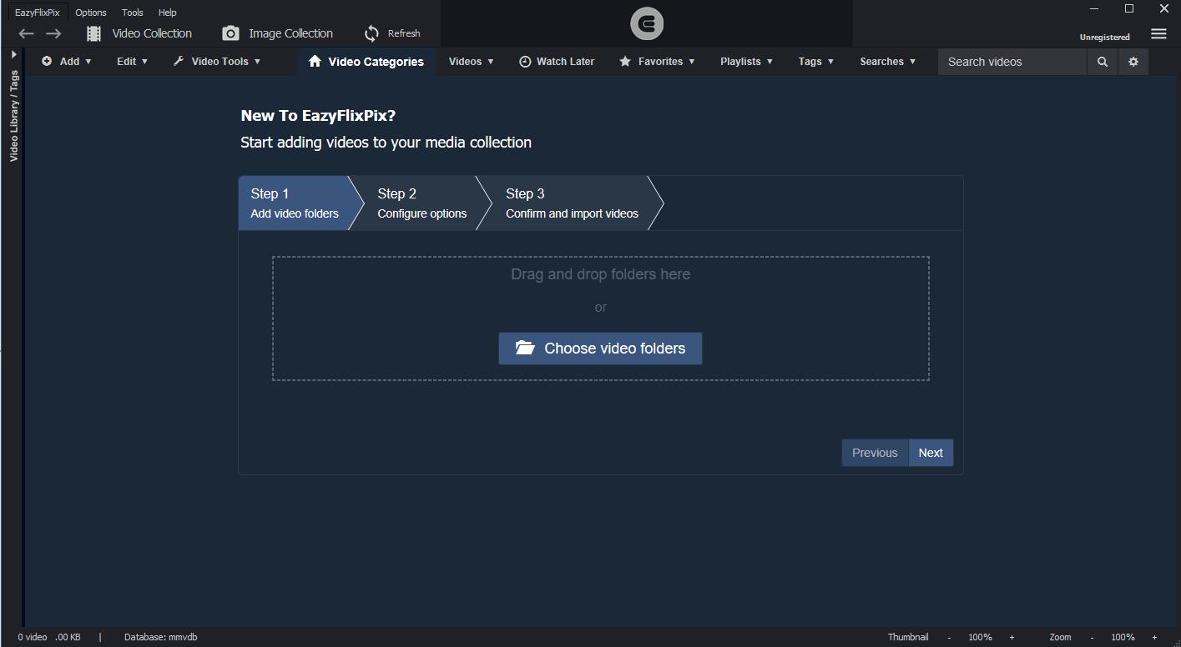Click the 0 video status text
Image resolution: width=1181 pixels, height=647 pixels.
[33, 637]
